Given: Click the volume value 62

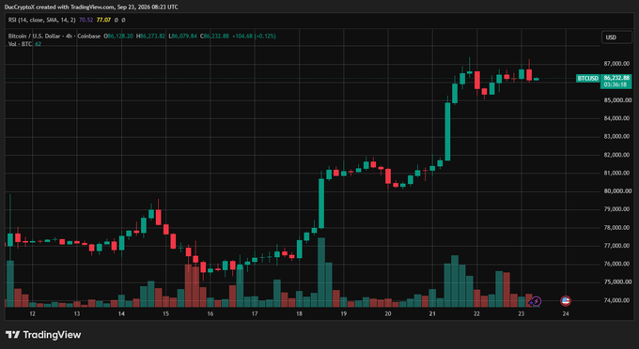Looking at the screenshot, I should tap(38, 44).
